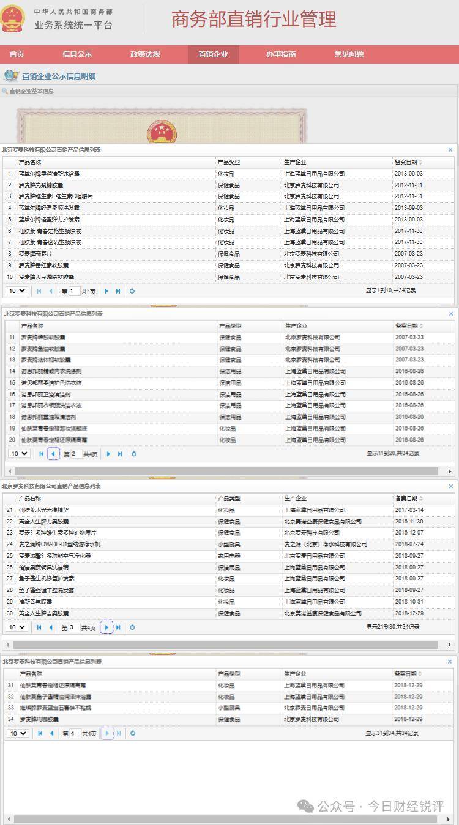The height and width of the screenshot is (825, 459).
Task: Sort by 备案日期 in the rows 1-10 list
Action: click(x=409, y=162)
